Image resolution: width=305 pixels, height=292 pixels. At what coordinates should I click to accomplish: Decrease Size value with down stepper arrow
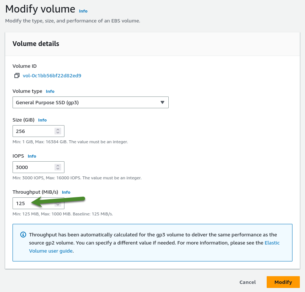coord(58,133)
